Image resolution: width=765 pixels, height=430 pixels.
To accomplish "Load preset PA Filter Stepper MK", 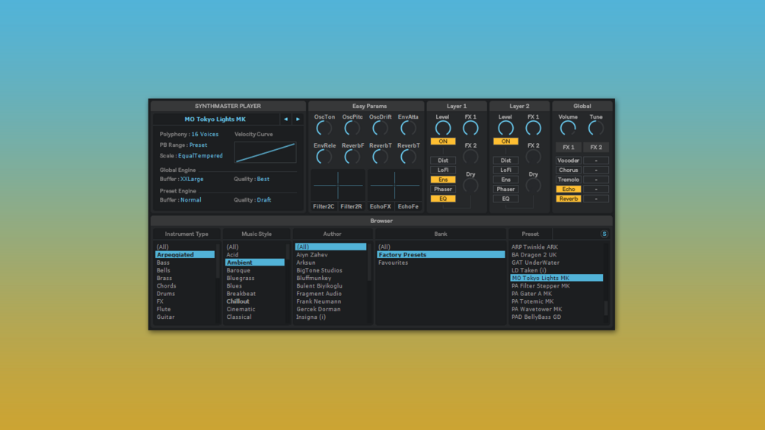I will (x=556, y=285).
